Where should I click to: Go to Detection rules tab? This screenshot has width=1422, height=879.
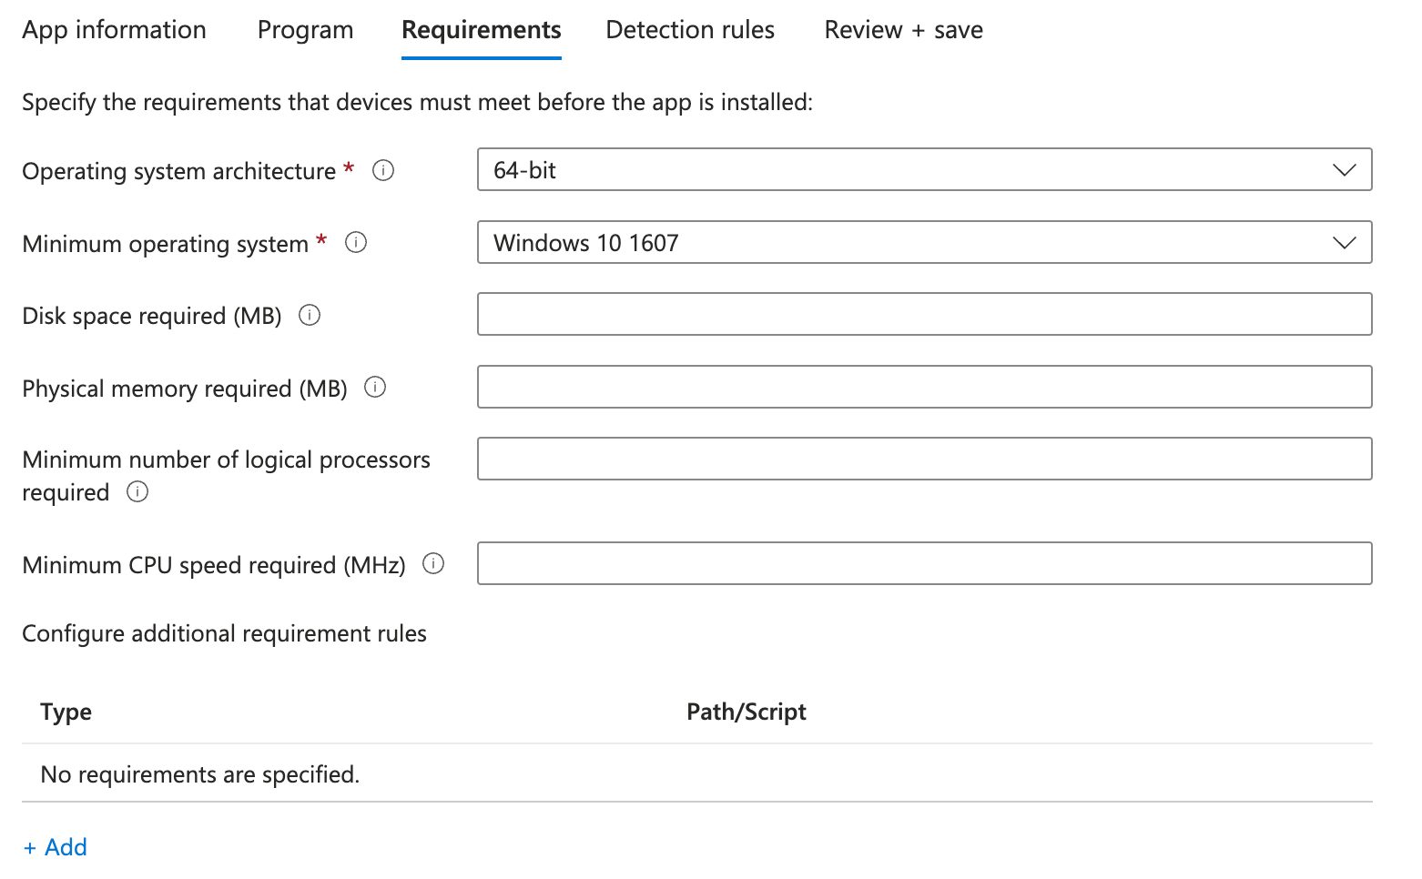tap(690, 30)
